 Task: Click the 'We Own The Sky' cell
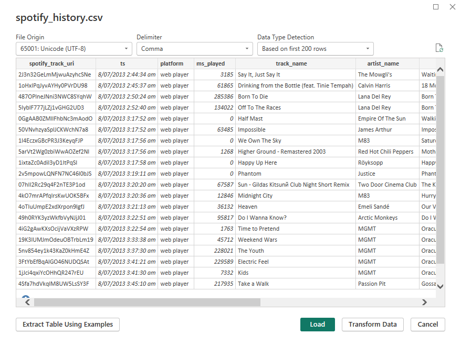(x=296, y=141)
